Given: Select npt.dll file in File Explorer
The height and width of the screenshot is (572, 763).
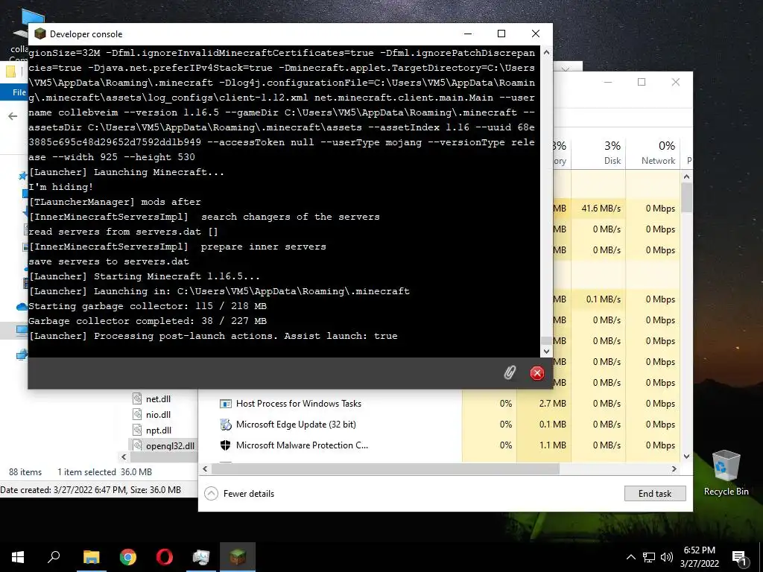Looking at the screenshot, I should 159,430.
